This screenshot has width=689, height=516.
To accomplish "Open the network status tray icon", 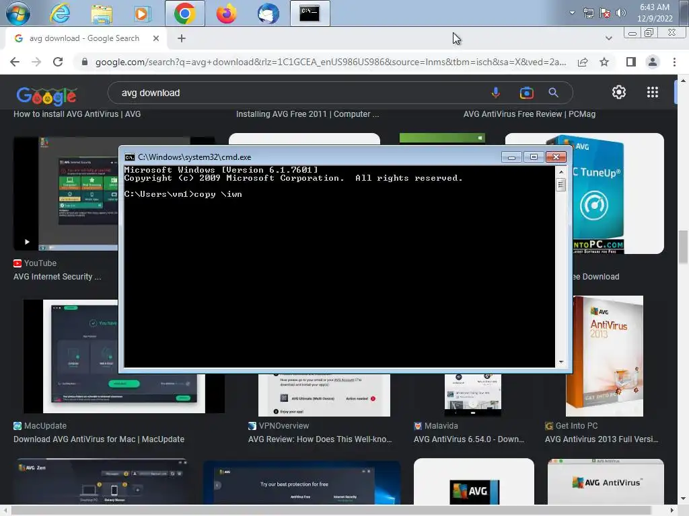I will click(588, 13).
